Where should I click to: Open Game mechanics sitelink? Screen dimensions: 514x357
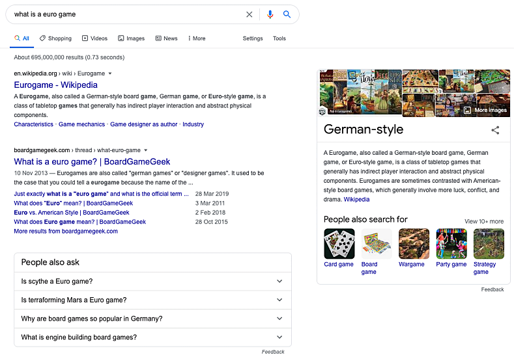pyautogui.click(x=81, y=124)
